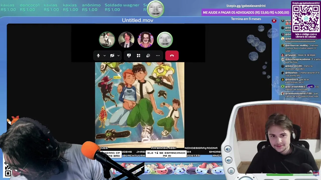Click @NoxDesgraçadona username in chat
Viewport: 321px width, 180px height.
(x=298, y=59)
